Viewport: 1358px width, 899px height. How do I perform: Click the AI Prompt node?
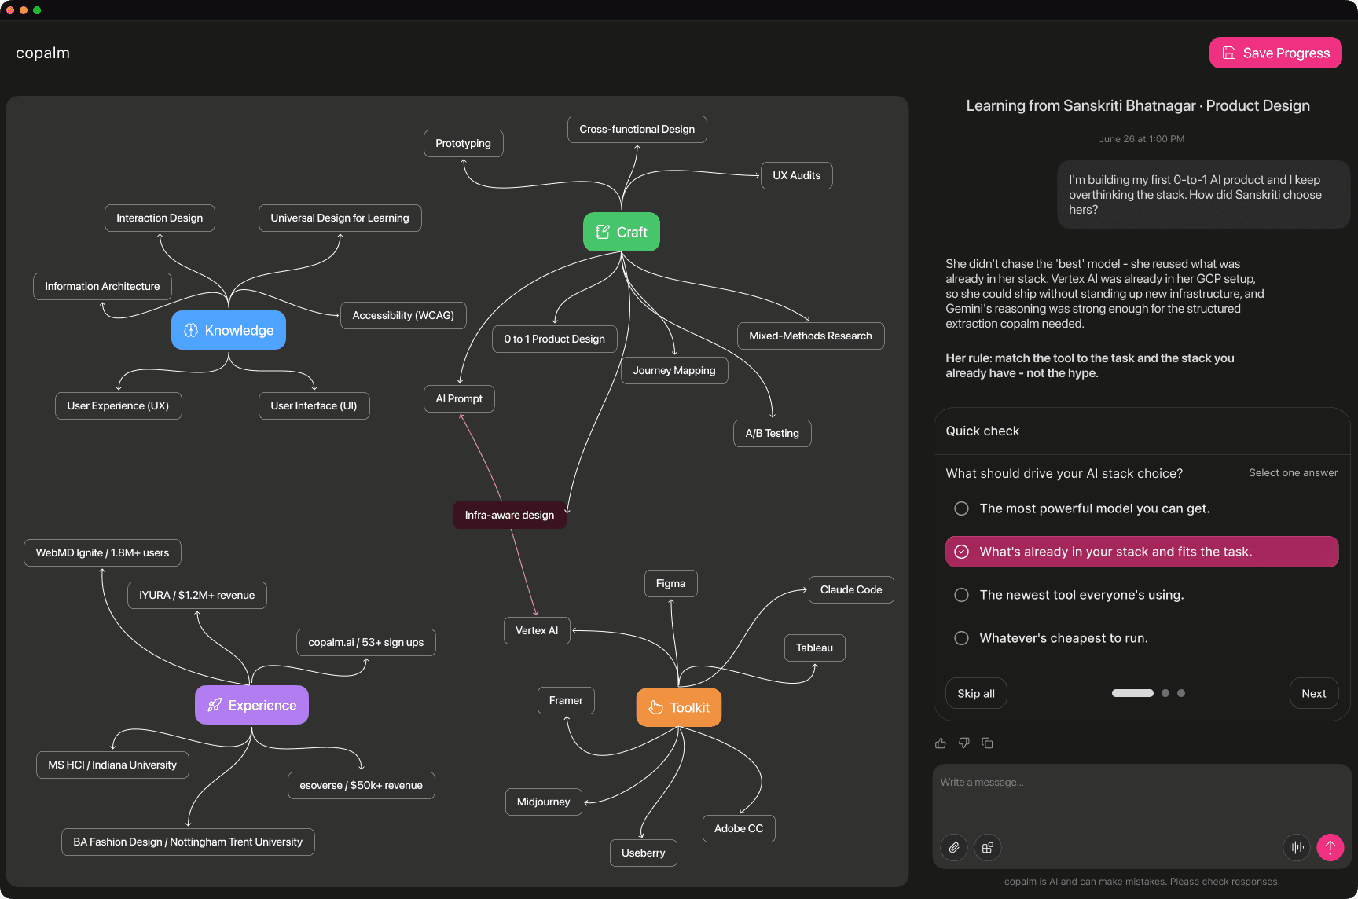click(x=459, y=398)
